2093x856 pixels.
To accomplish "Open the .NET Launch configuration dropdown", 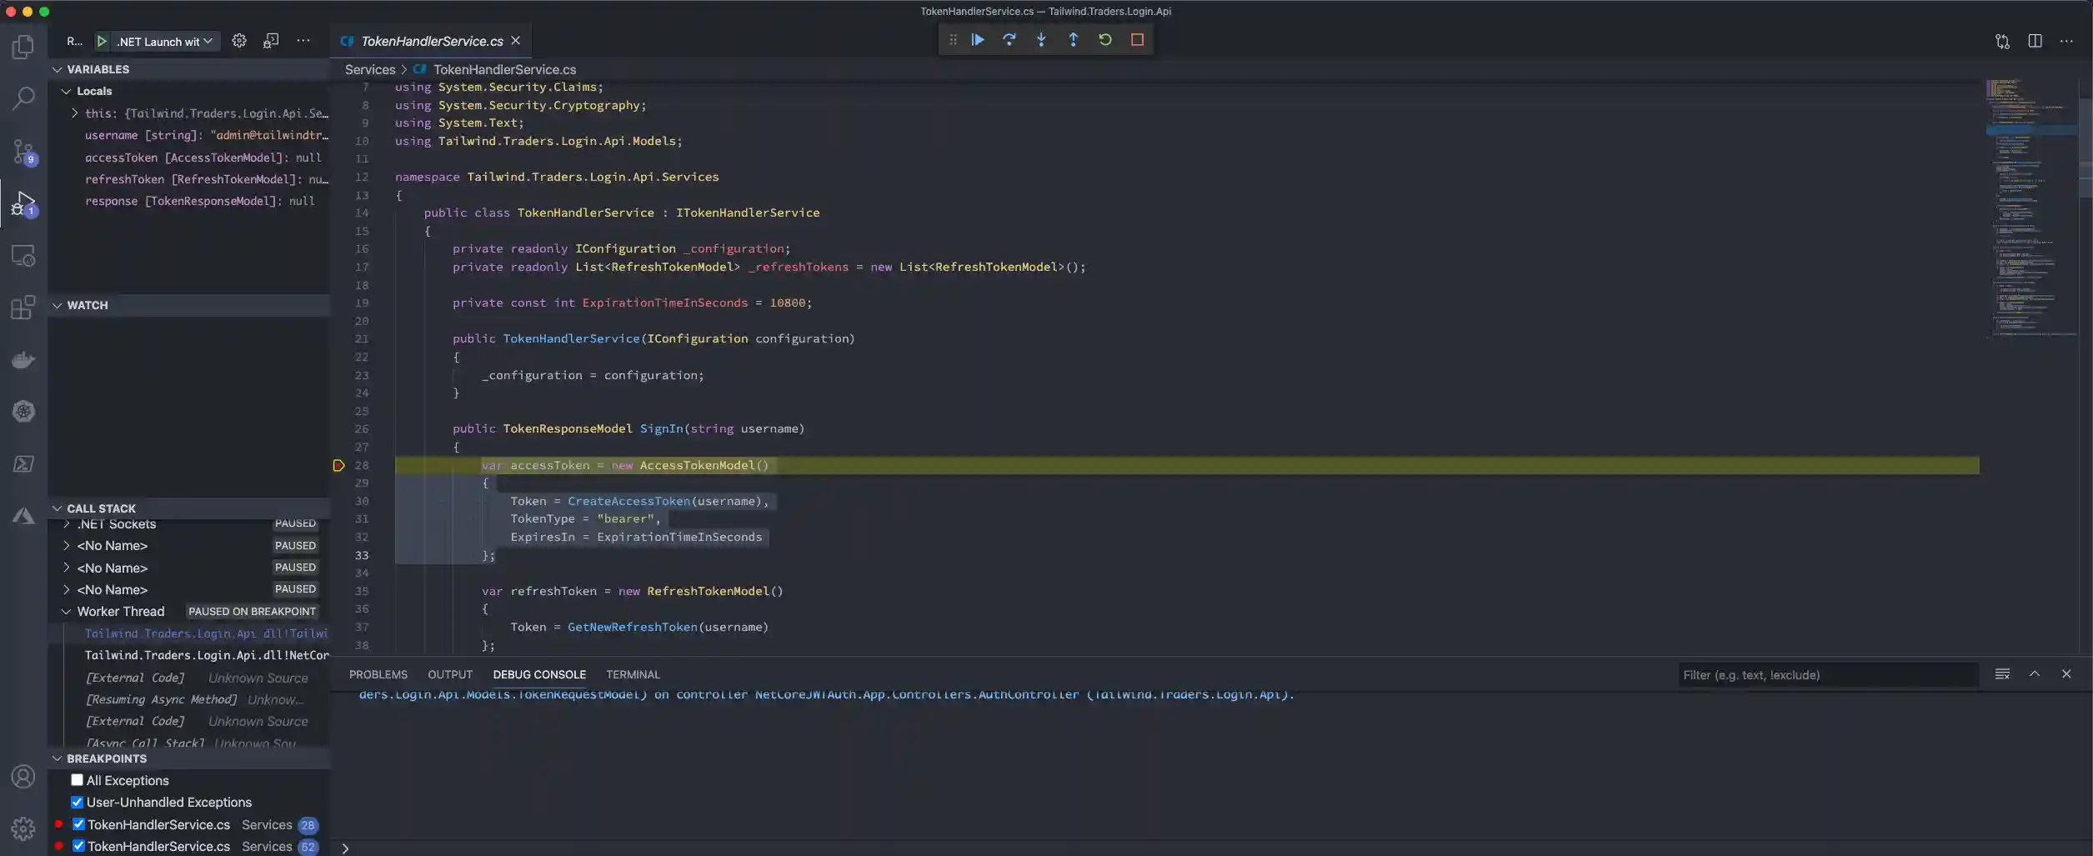I will point(208,41).
